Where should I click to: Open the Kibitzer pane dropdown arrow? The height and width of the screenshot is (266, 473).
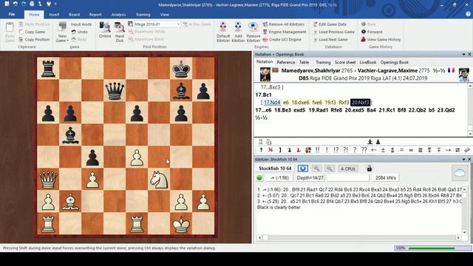point(463,160)
